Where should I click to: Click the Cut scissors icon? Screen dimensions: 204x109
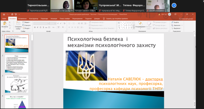point(10,22)
